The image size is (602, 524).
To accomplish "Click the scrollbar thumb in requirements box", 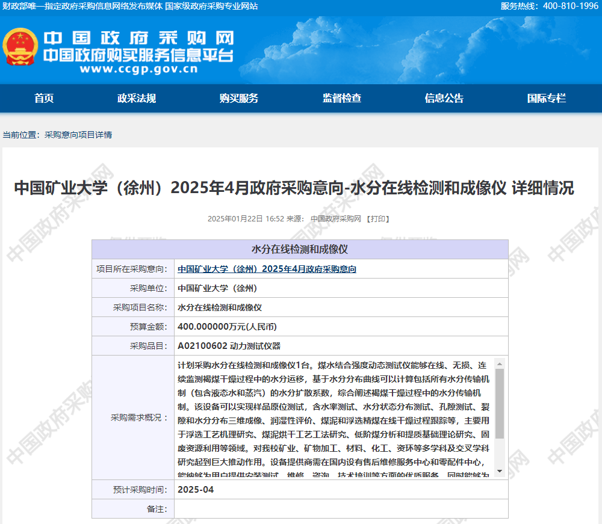I will click(500, 404).
